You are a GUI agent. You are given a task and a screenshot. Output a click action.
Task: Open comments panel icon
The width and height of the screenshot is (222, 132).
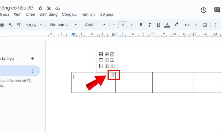coord(217,10)
